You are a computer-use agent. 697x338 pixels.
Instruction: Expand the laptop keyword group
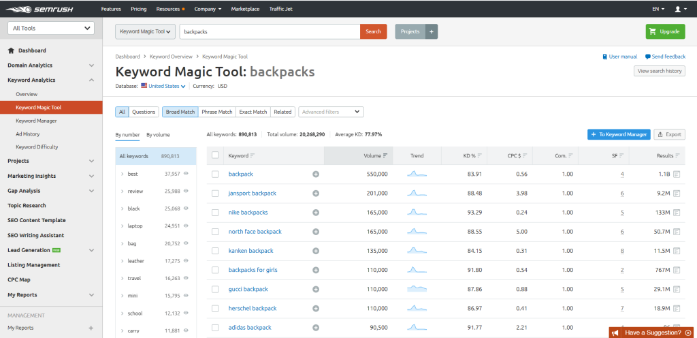[122, 226]
